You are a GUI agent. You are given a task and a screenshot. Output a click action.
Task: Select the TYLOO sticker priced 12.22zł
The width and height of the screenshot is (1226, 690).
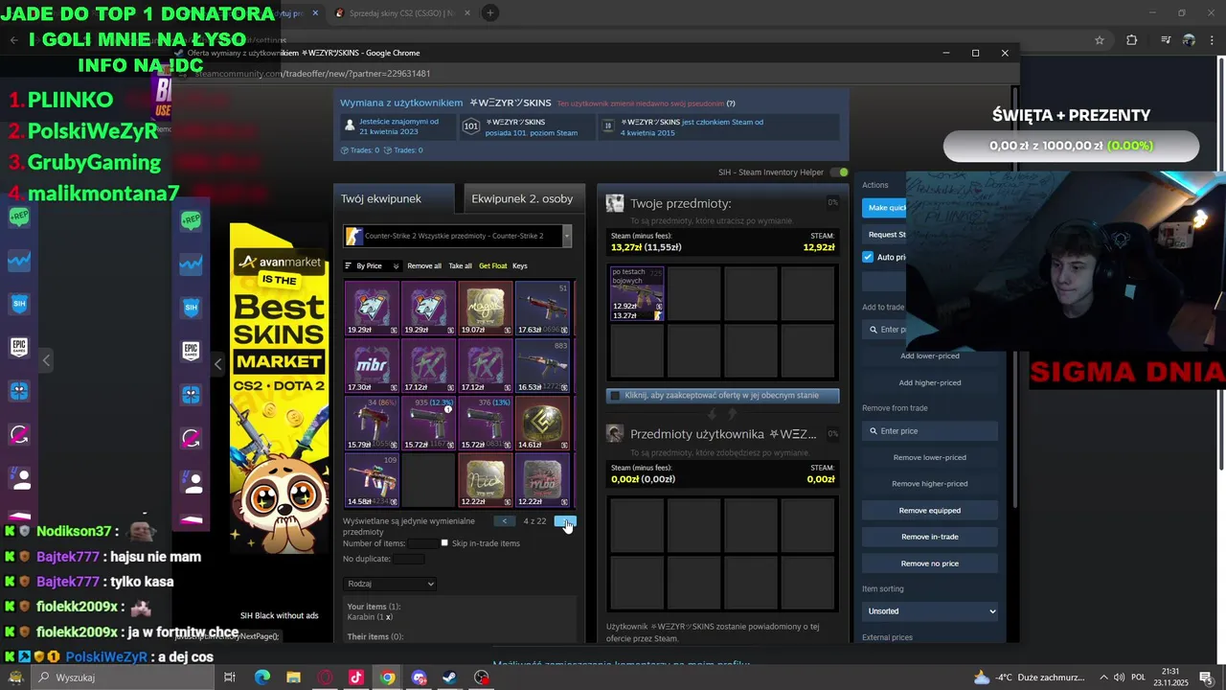pos(542,480)
